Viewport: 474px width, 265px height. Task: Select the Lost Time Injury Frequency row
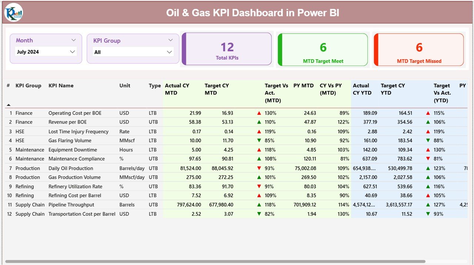point(78,131)
